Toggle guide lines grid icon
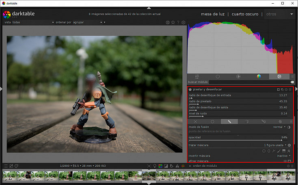The image size is (298, 185). 183,166
